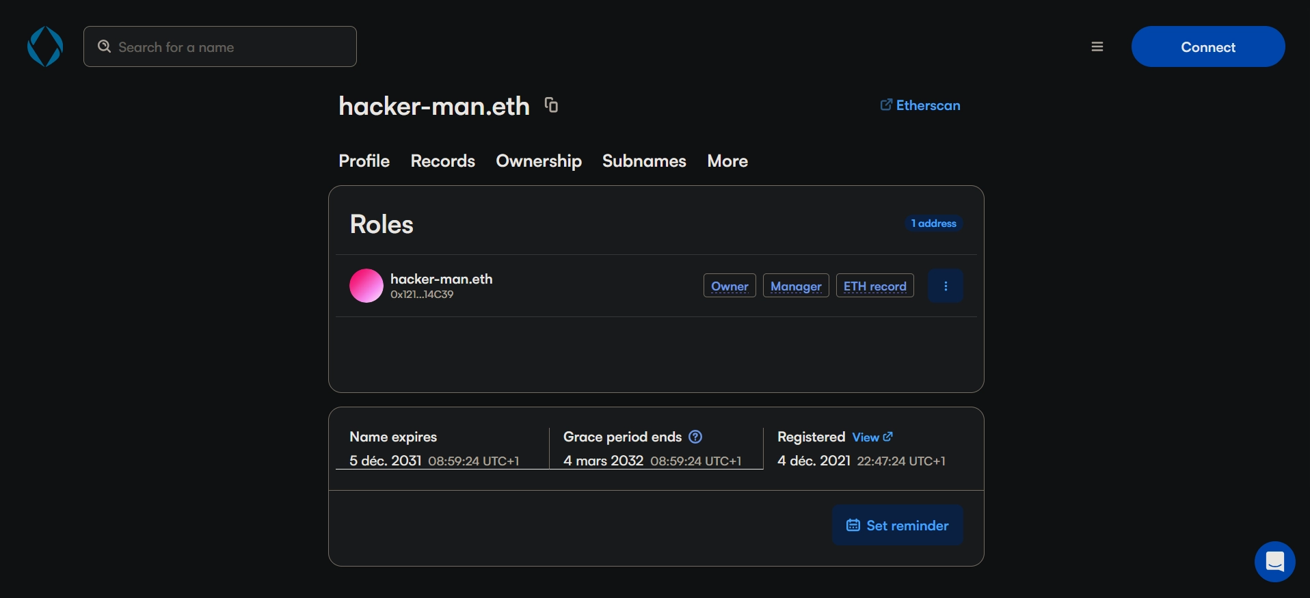Switch to the Profile tab

point(364,161)
